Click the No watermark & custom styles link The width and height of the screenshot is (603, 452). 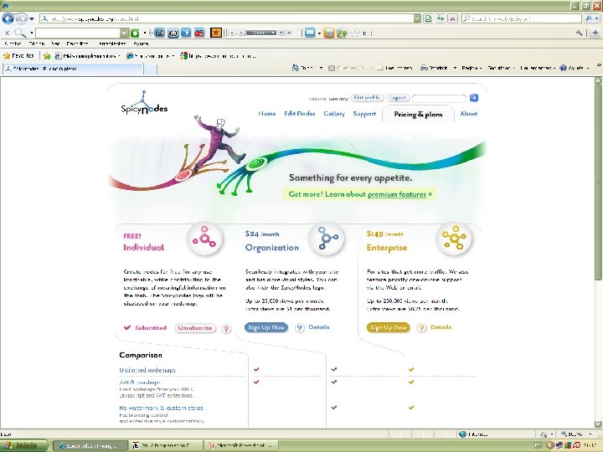(x=161, y=408)
